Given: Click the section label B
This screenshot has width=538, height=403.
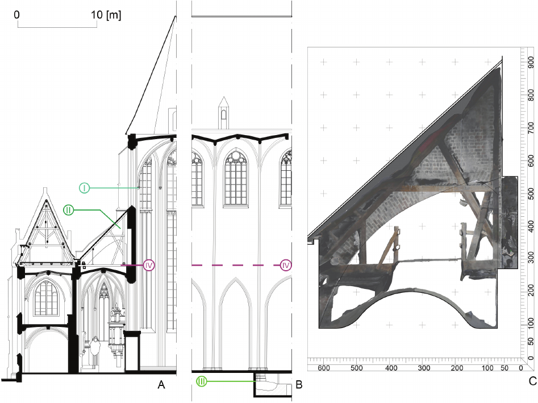Looking at the screenshot, I should click(x=299, y=386).
